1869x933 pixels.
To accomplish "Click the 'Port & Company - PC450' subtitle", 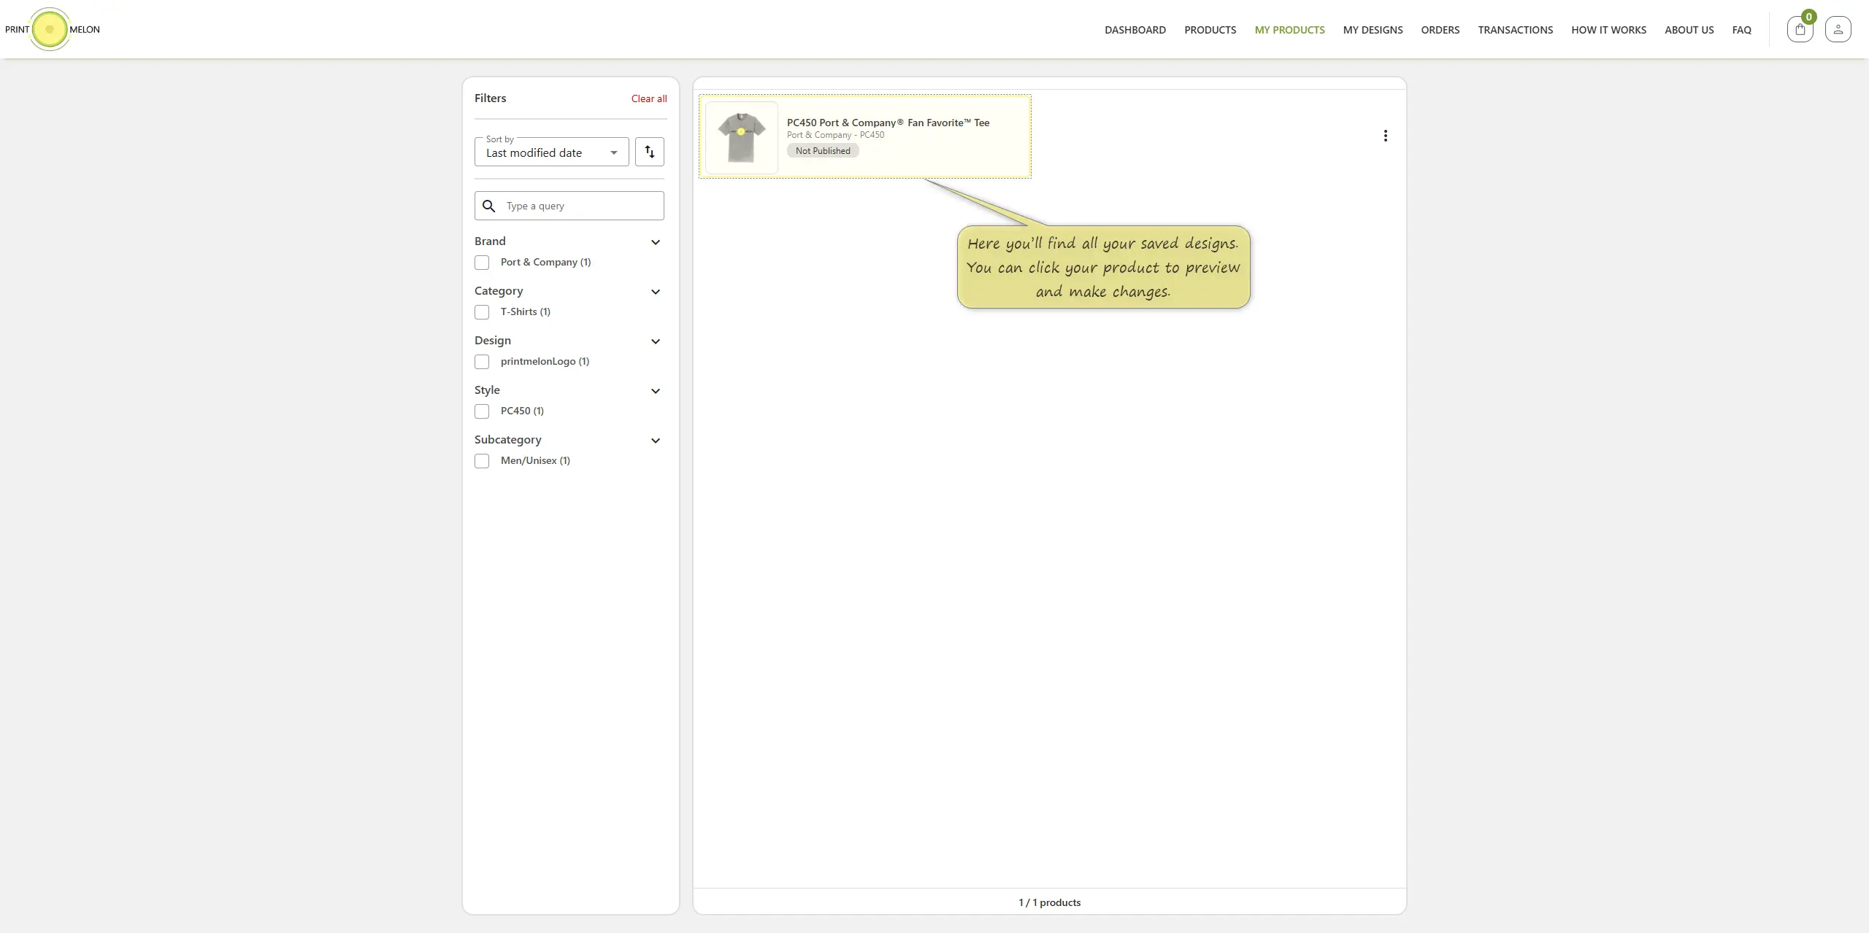I will [835, 135].
